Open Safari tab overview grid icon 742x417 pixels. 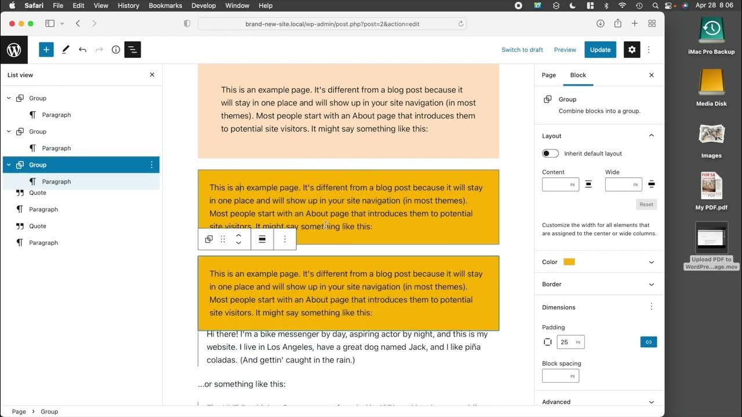pyautogui.click(x=652, y=24)
